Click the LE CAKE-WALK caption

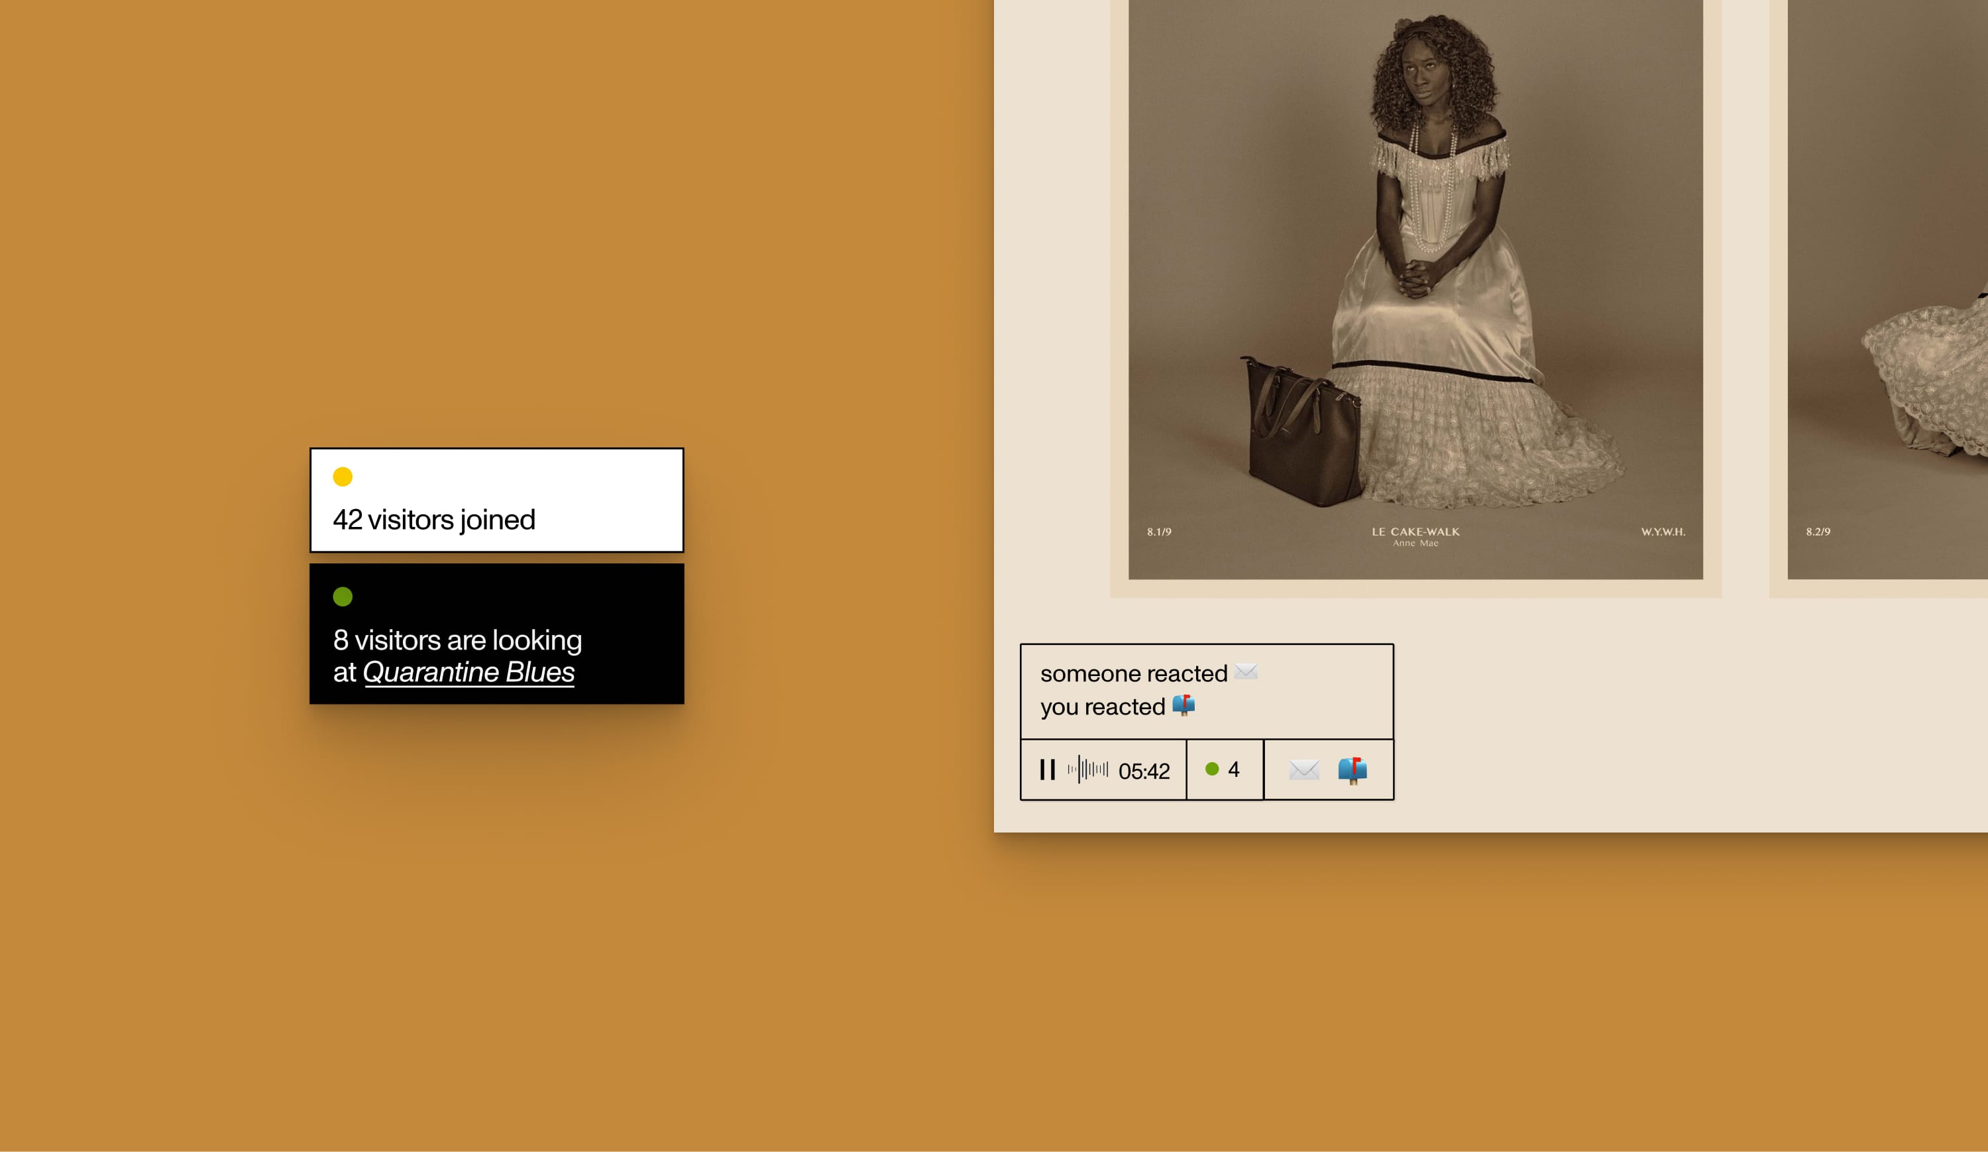(1415, 532)
